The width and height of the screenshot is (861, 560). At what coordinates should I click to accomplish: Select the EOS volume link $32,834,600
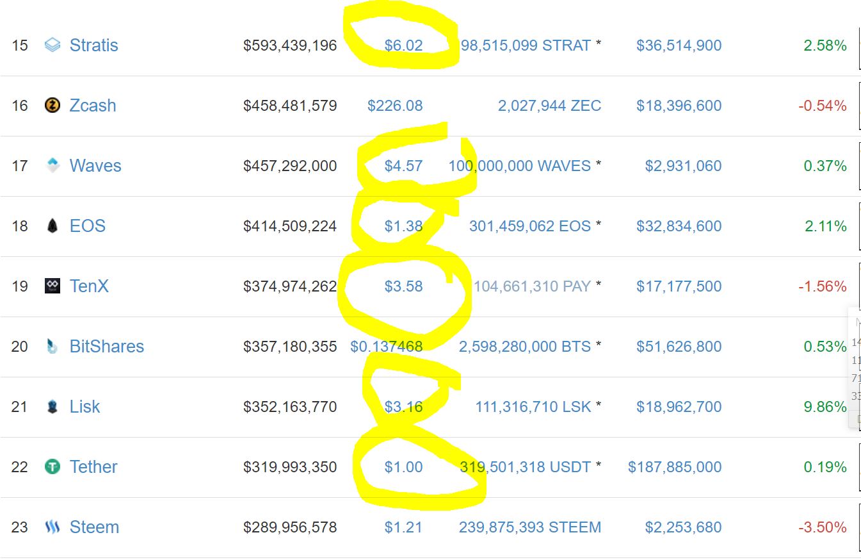(x=679, y=226)
